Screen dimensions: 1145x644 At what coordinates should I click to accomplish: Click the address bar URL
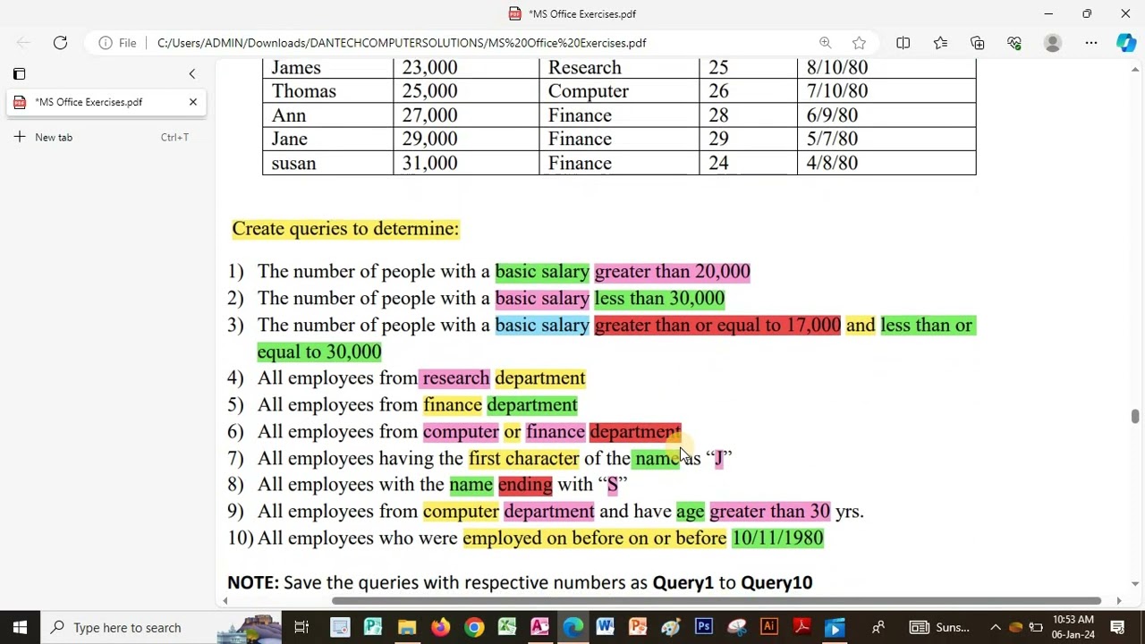[402, 43]
